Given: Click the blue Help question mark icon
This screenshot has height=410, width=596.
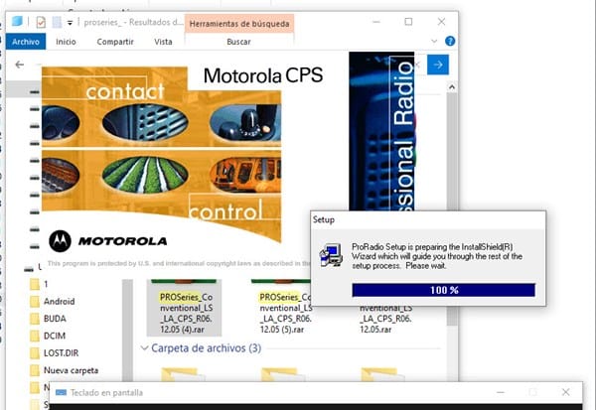Looking at the screenshot, I should pos(450,41).
